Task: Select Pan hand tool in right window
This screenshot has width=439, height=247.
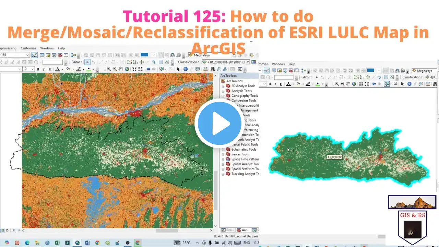Action: 348,84
